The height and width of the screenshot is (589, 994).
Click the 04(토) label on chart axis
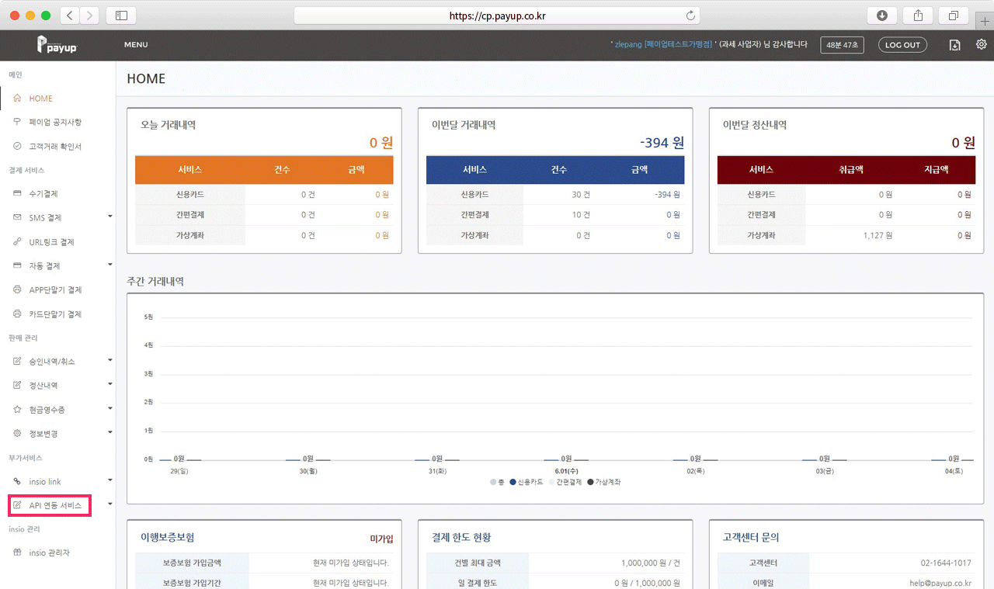point(954,471)
